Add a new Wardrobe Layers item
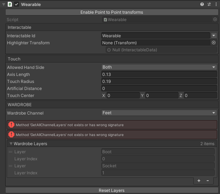 tap(199, 181)
